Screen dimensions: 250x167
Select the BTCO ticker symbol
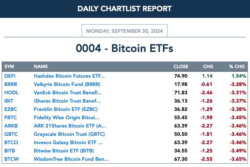(x=11, y=142)
